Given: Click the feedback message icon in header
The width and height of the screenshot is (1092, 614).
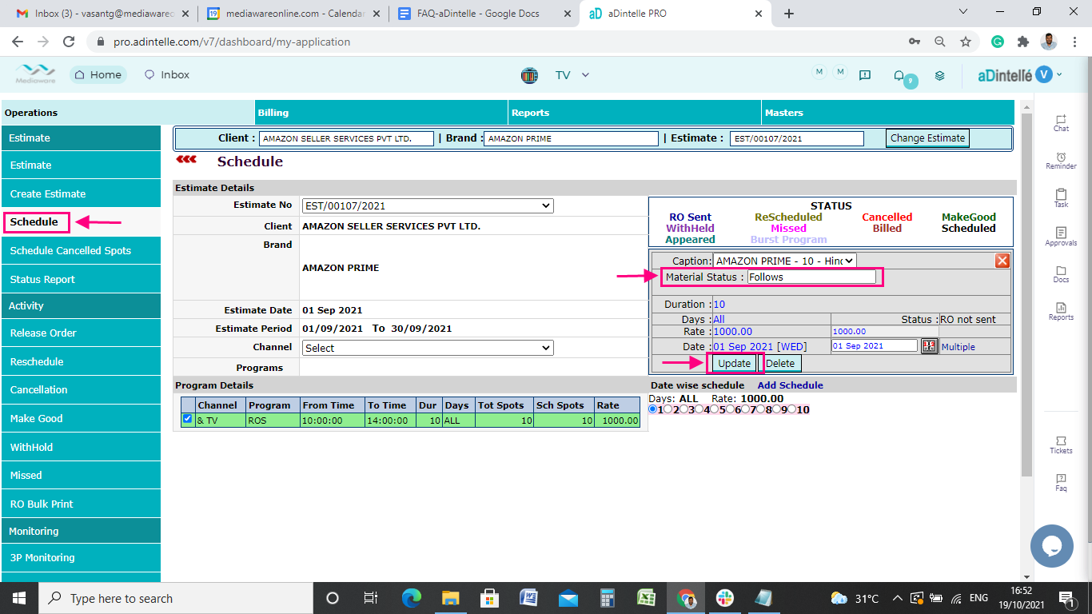Looking at the screenshot, I should 865,75.
